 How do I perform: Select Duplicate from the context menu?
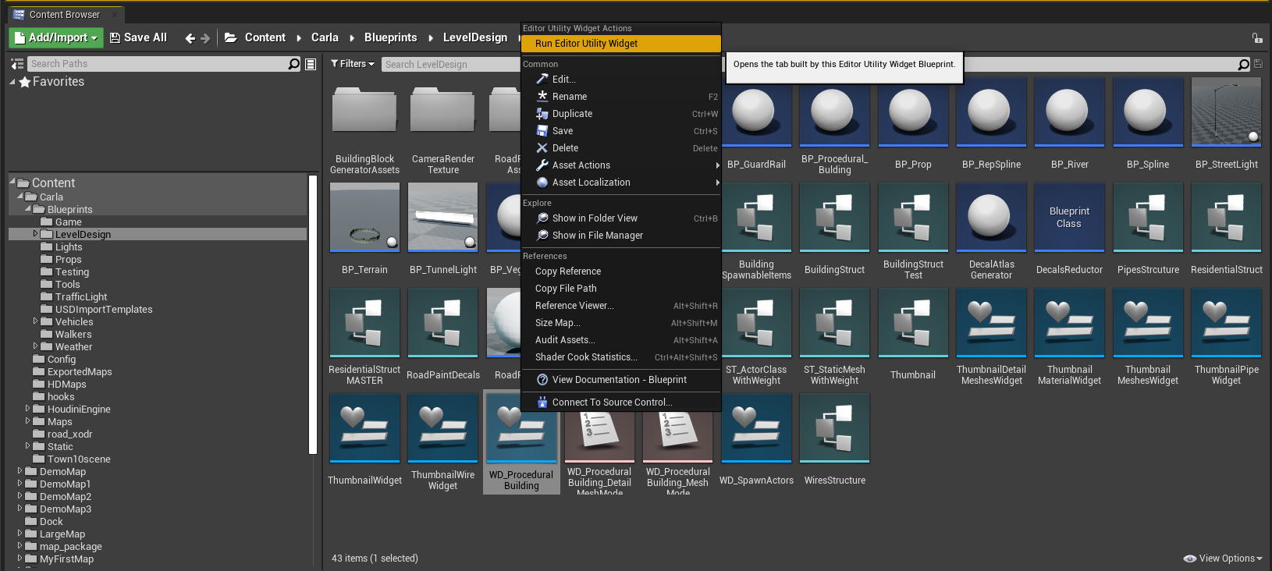click(572, 114)
